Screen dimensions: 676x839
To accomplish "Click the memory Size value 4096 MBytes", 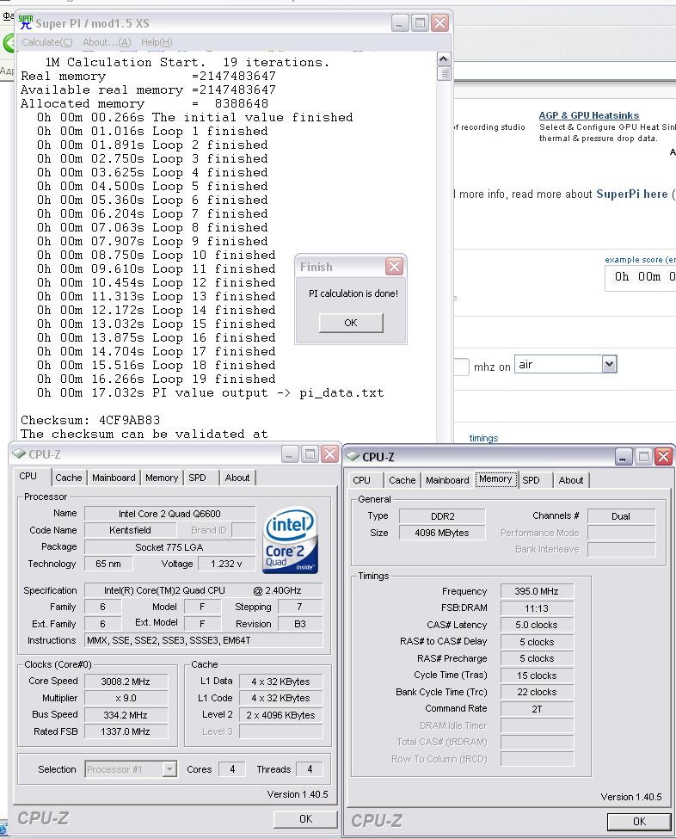I will [x=442, y=533].
